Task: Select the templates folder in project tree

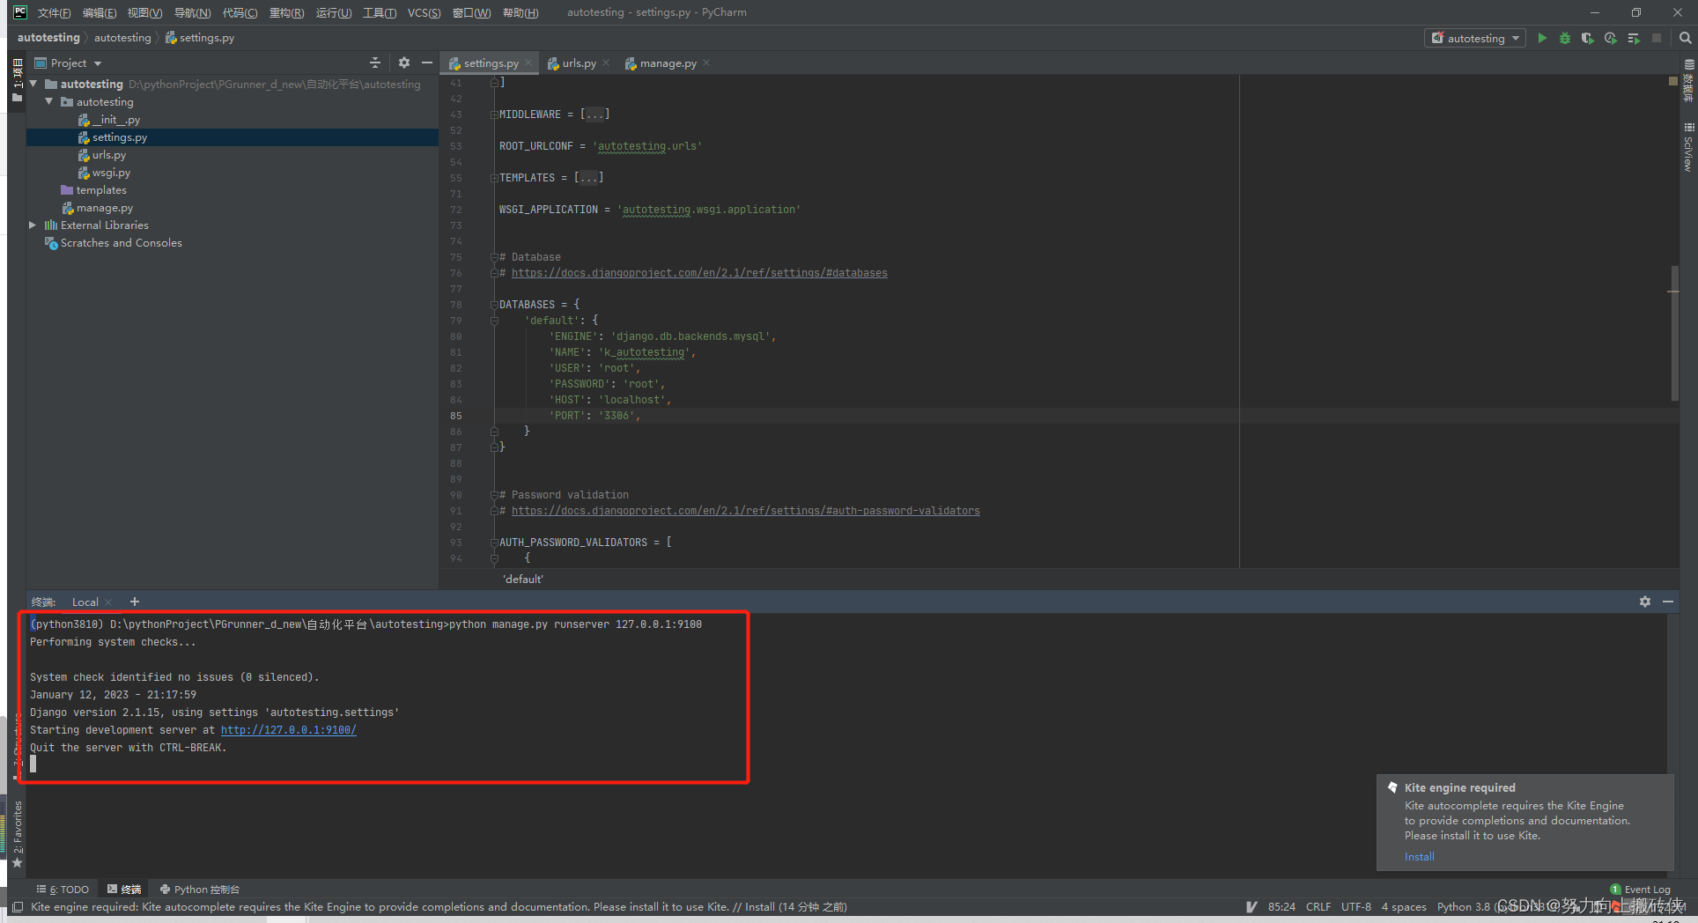Action: tap(101, 190)
